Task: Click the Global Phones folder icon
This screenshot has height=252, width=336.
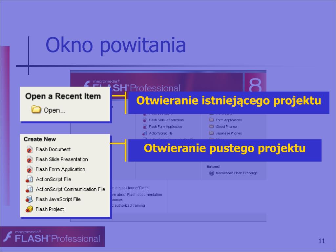Action: (212, 126)
